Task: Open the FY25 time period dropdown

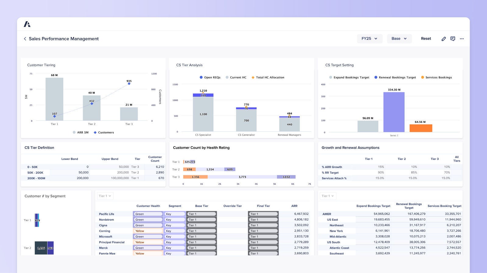Action: pyautogui.click(x=370, y=39)
